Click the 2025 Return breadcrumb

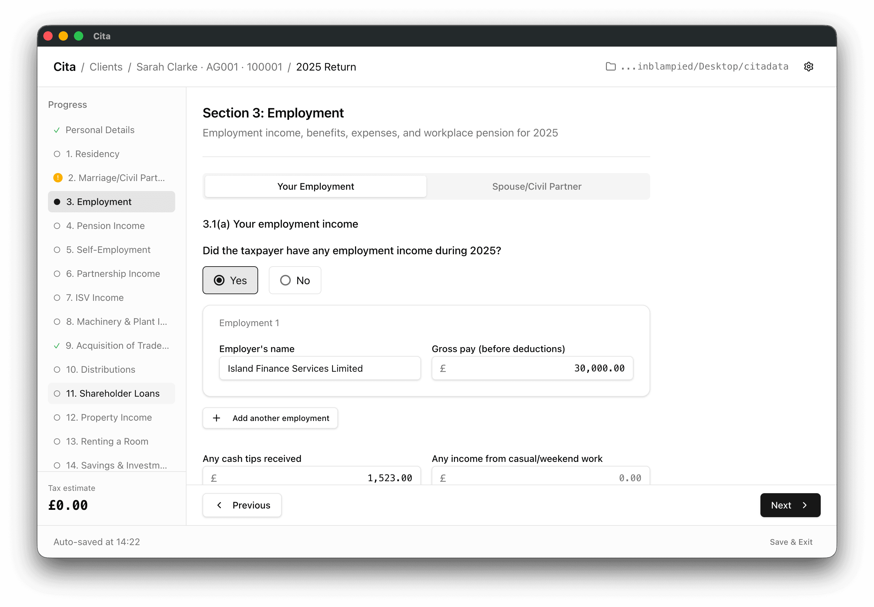(326, 67)
